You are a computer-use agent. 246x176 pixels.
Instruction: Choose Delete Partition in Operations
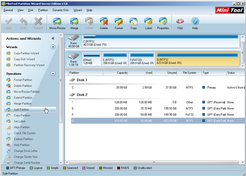(x=23, y=86)
